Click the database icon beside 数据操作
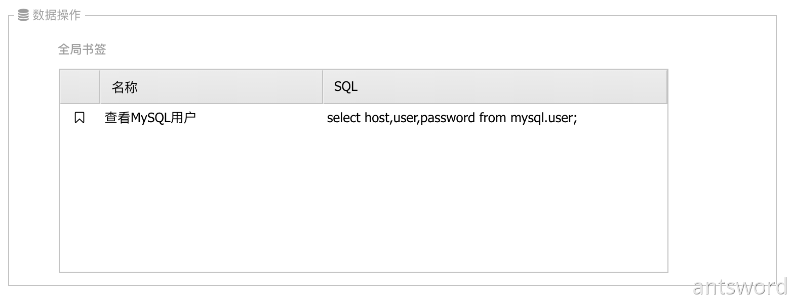The width and height of the screenshot is (791, 299). (x=23, y=15)
